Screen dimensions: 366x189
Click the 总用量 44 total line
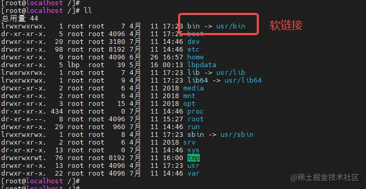pyautogui.click(x=20, y=19)
